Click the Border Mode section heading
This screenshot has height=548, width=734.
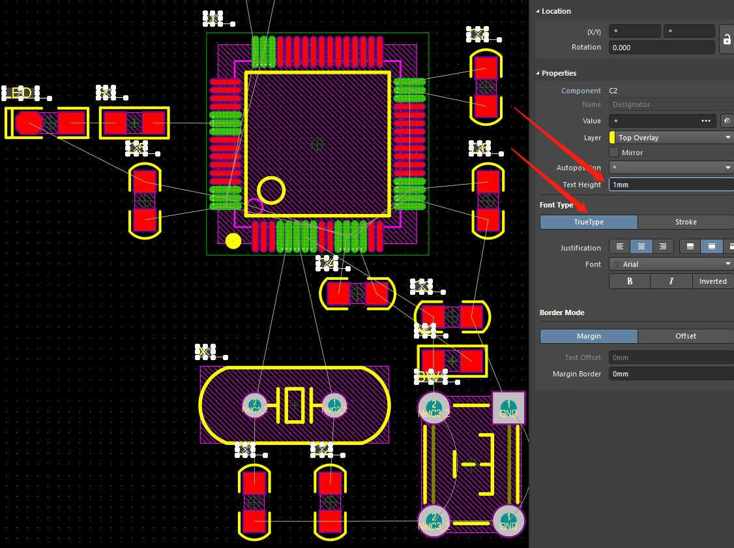pos(562,312)
